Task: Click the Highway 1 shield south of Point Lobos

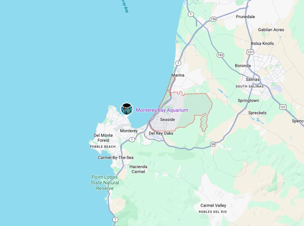Action: pyautogui.click(x=115, y=219)
